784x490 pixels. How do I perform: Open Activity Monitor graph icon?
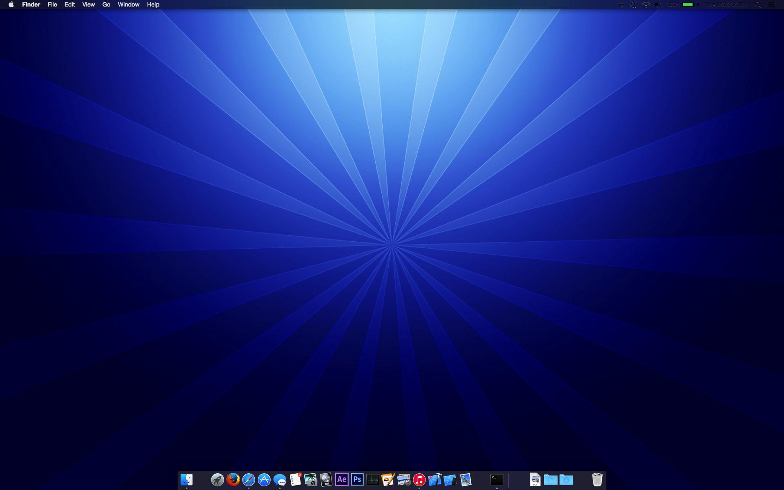click(373, 479)
